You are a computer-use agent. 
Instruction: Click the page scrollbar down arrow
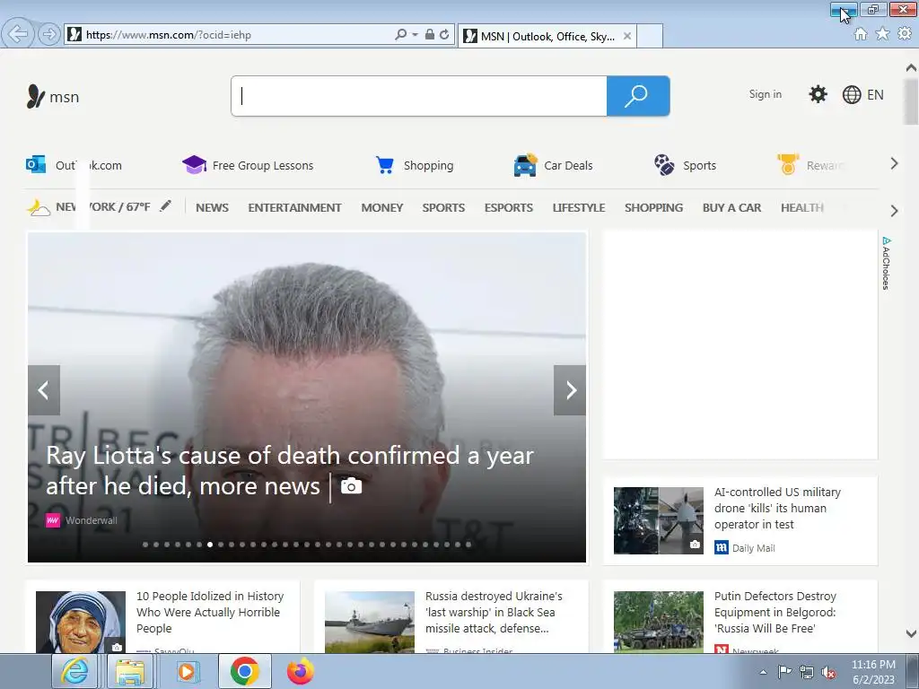[911, 633]
